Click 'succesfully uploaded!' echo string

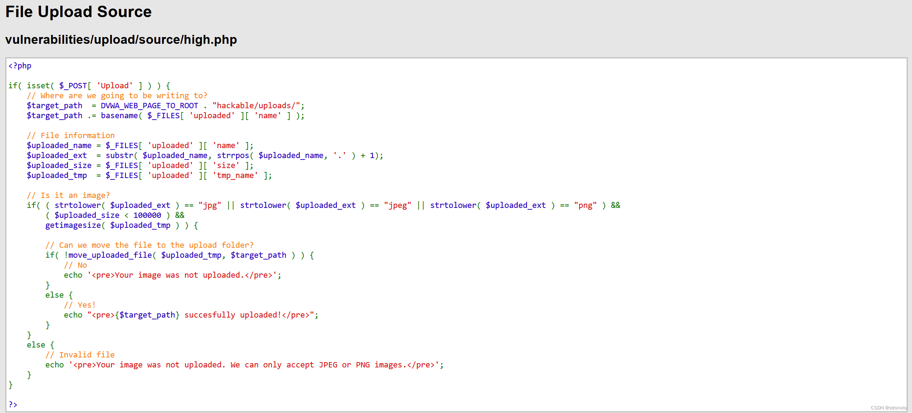coord(233,315)
